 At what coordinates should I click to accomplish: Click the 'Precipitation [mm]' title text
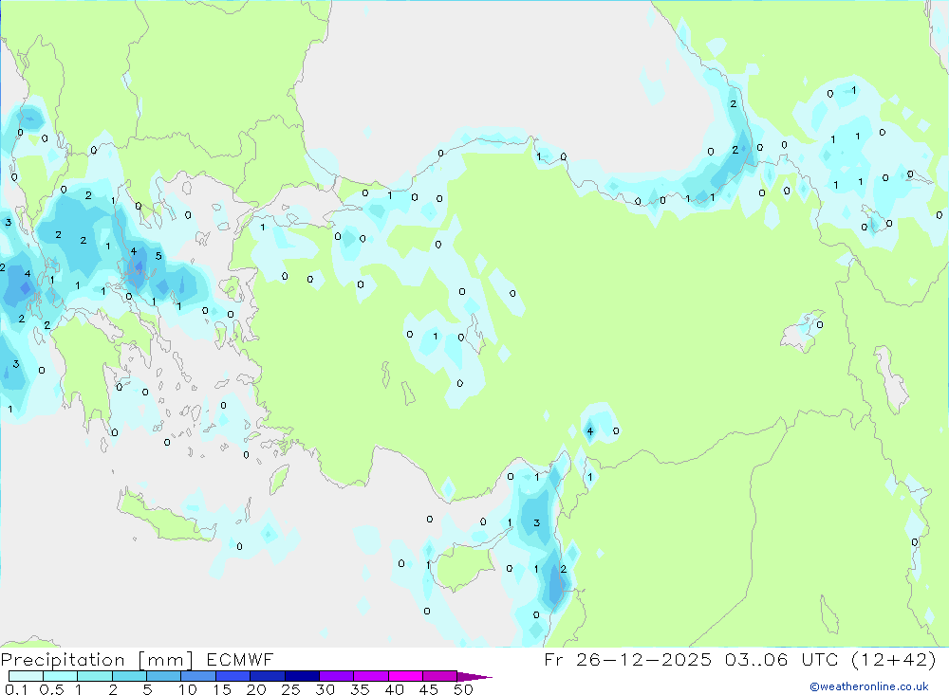click(x=98, y=660)
